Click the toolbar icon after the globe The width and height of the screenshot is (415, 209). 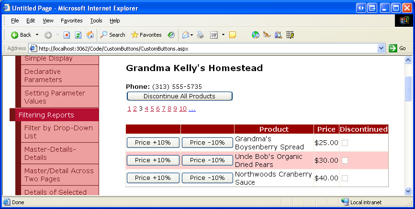(x=267, y=35)
